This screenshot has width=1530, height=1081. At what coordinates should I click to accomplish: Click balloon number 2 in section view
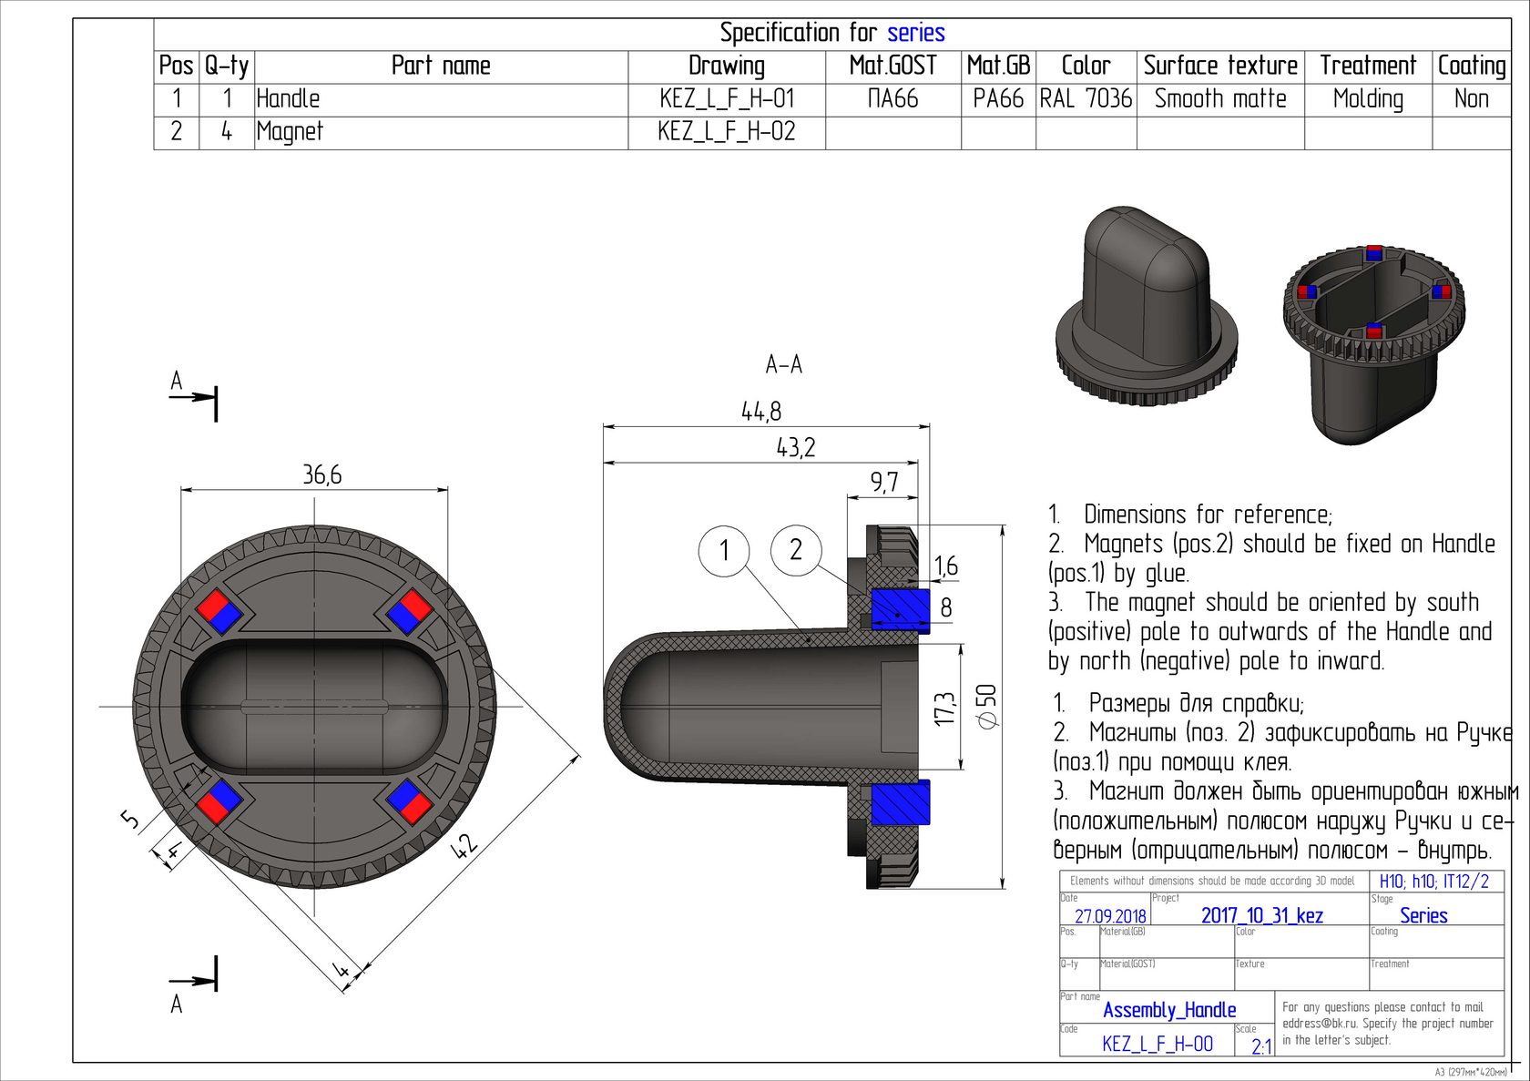[x=795, y=550]
